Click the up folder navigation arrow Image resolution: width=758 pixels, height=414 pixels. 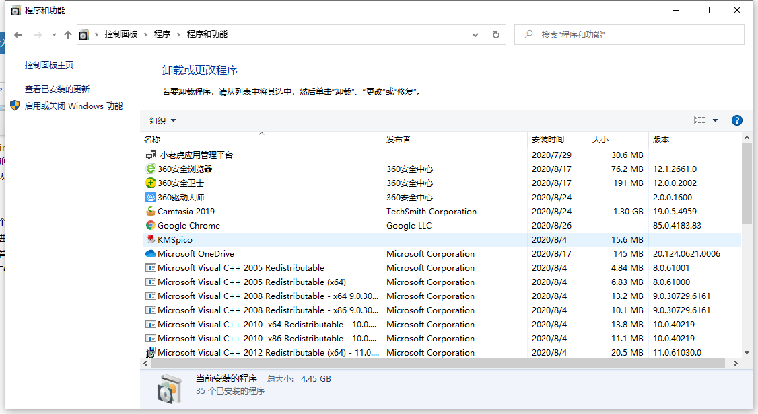[67, 34]
